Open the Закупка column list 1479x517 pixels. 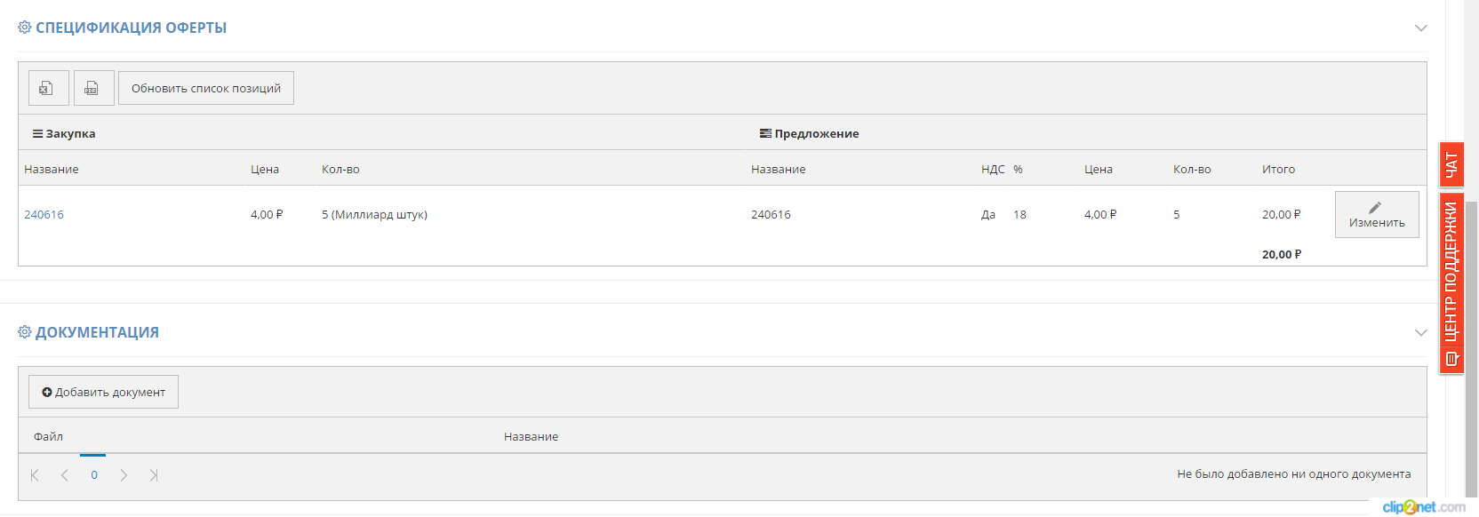64,133
